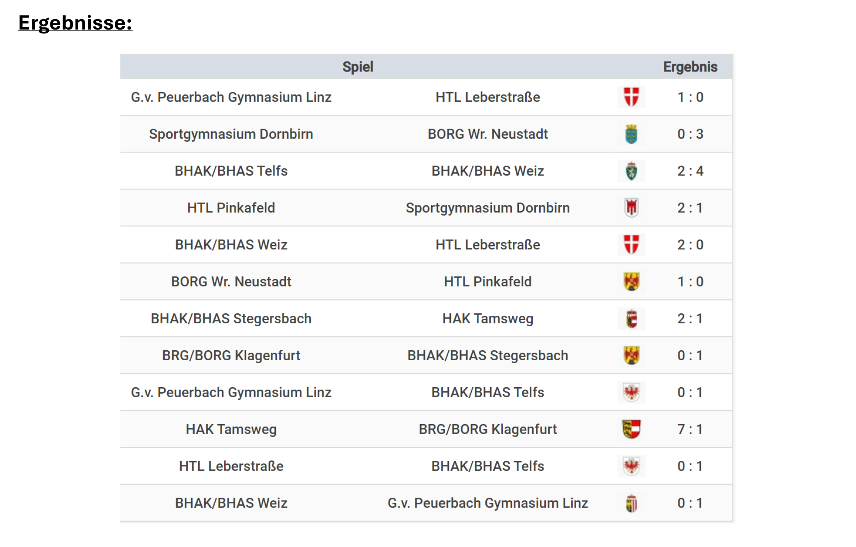Click the eagle crest in the HTL Leberstraße vs Telfs row

tap(631, 466)
